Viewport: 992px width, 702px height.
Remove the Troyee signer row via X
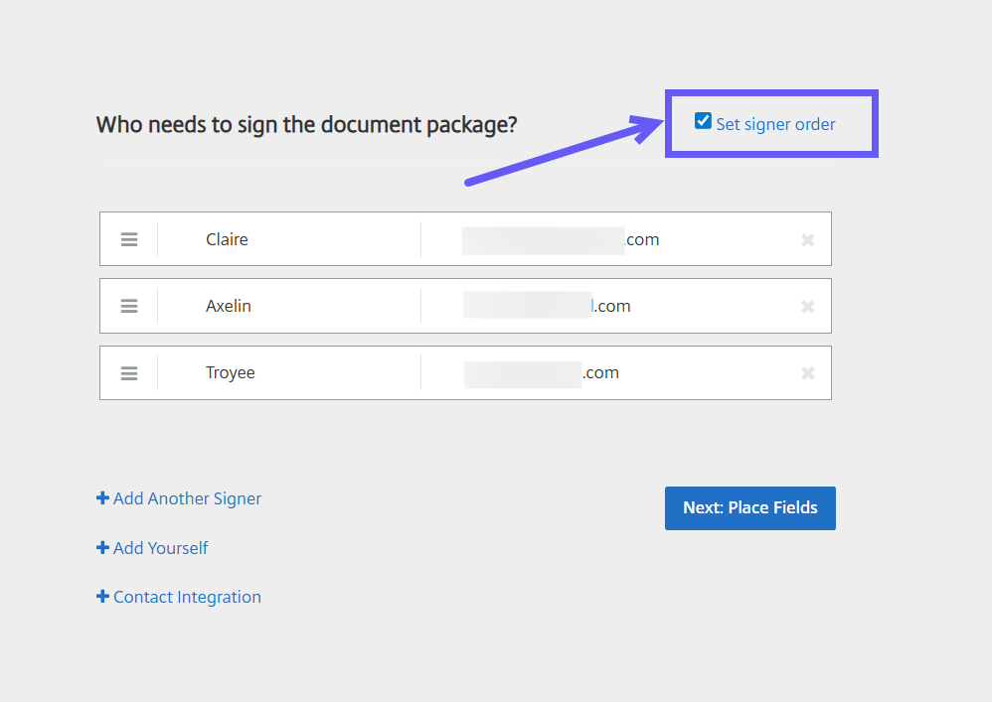807,373
